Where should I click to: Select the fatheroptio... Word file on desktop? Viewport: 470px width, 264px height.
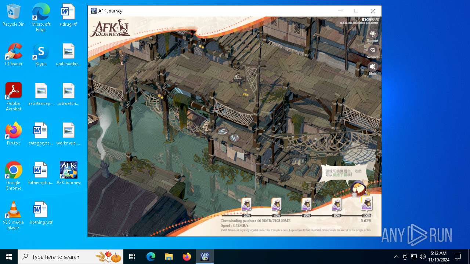click(x=41, y=174)
